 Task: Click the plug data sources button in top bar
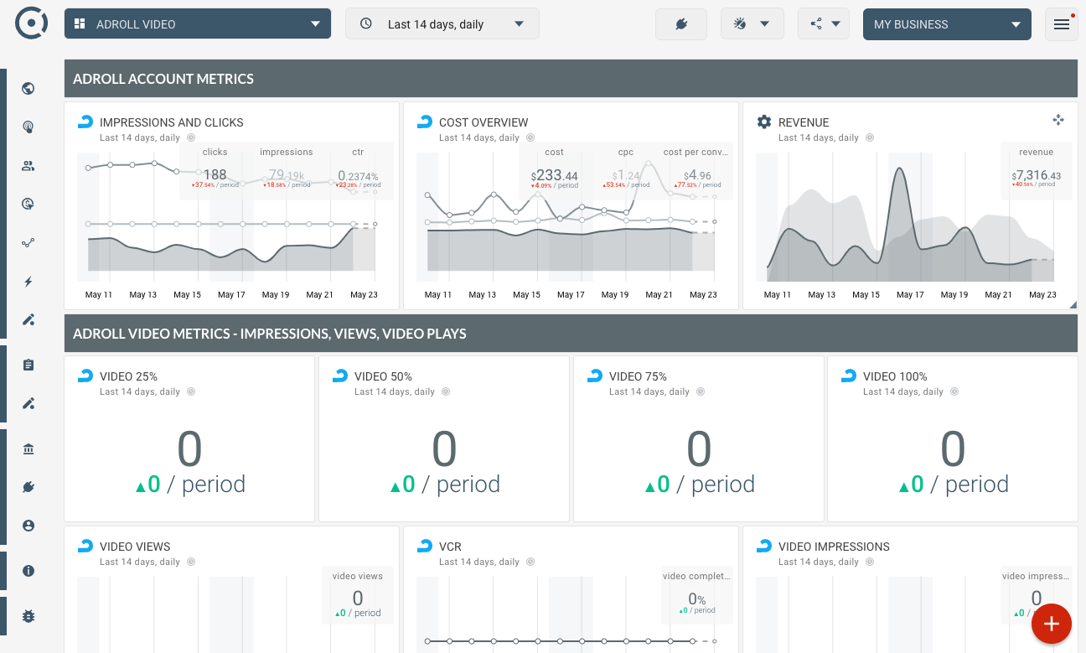tap(681, 24)
